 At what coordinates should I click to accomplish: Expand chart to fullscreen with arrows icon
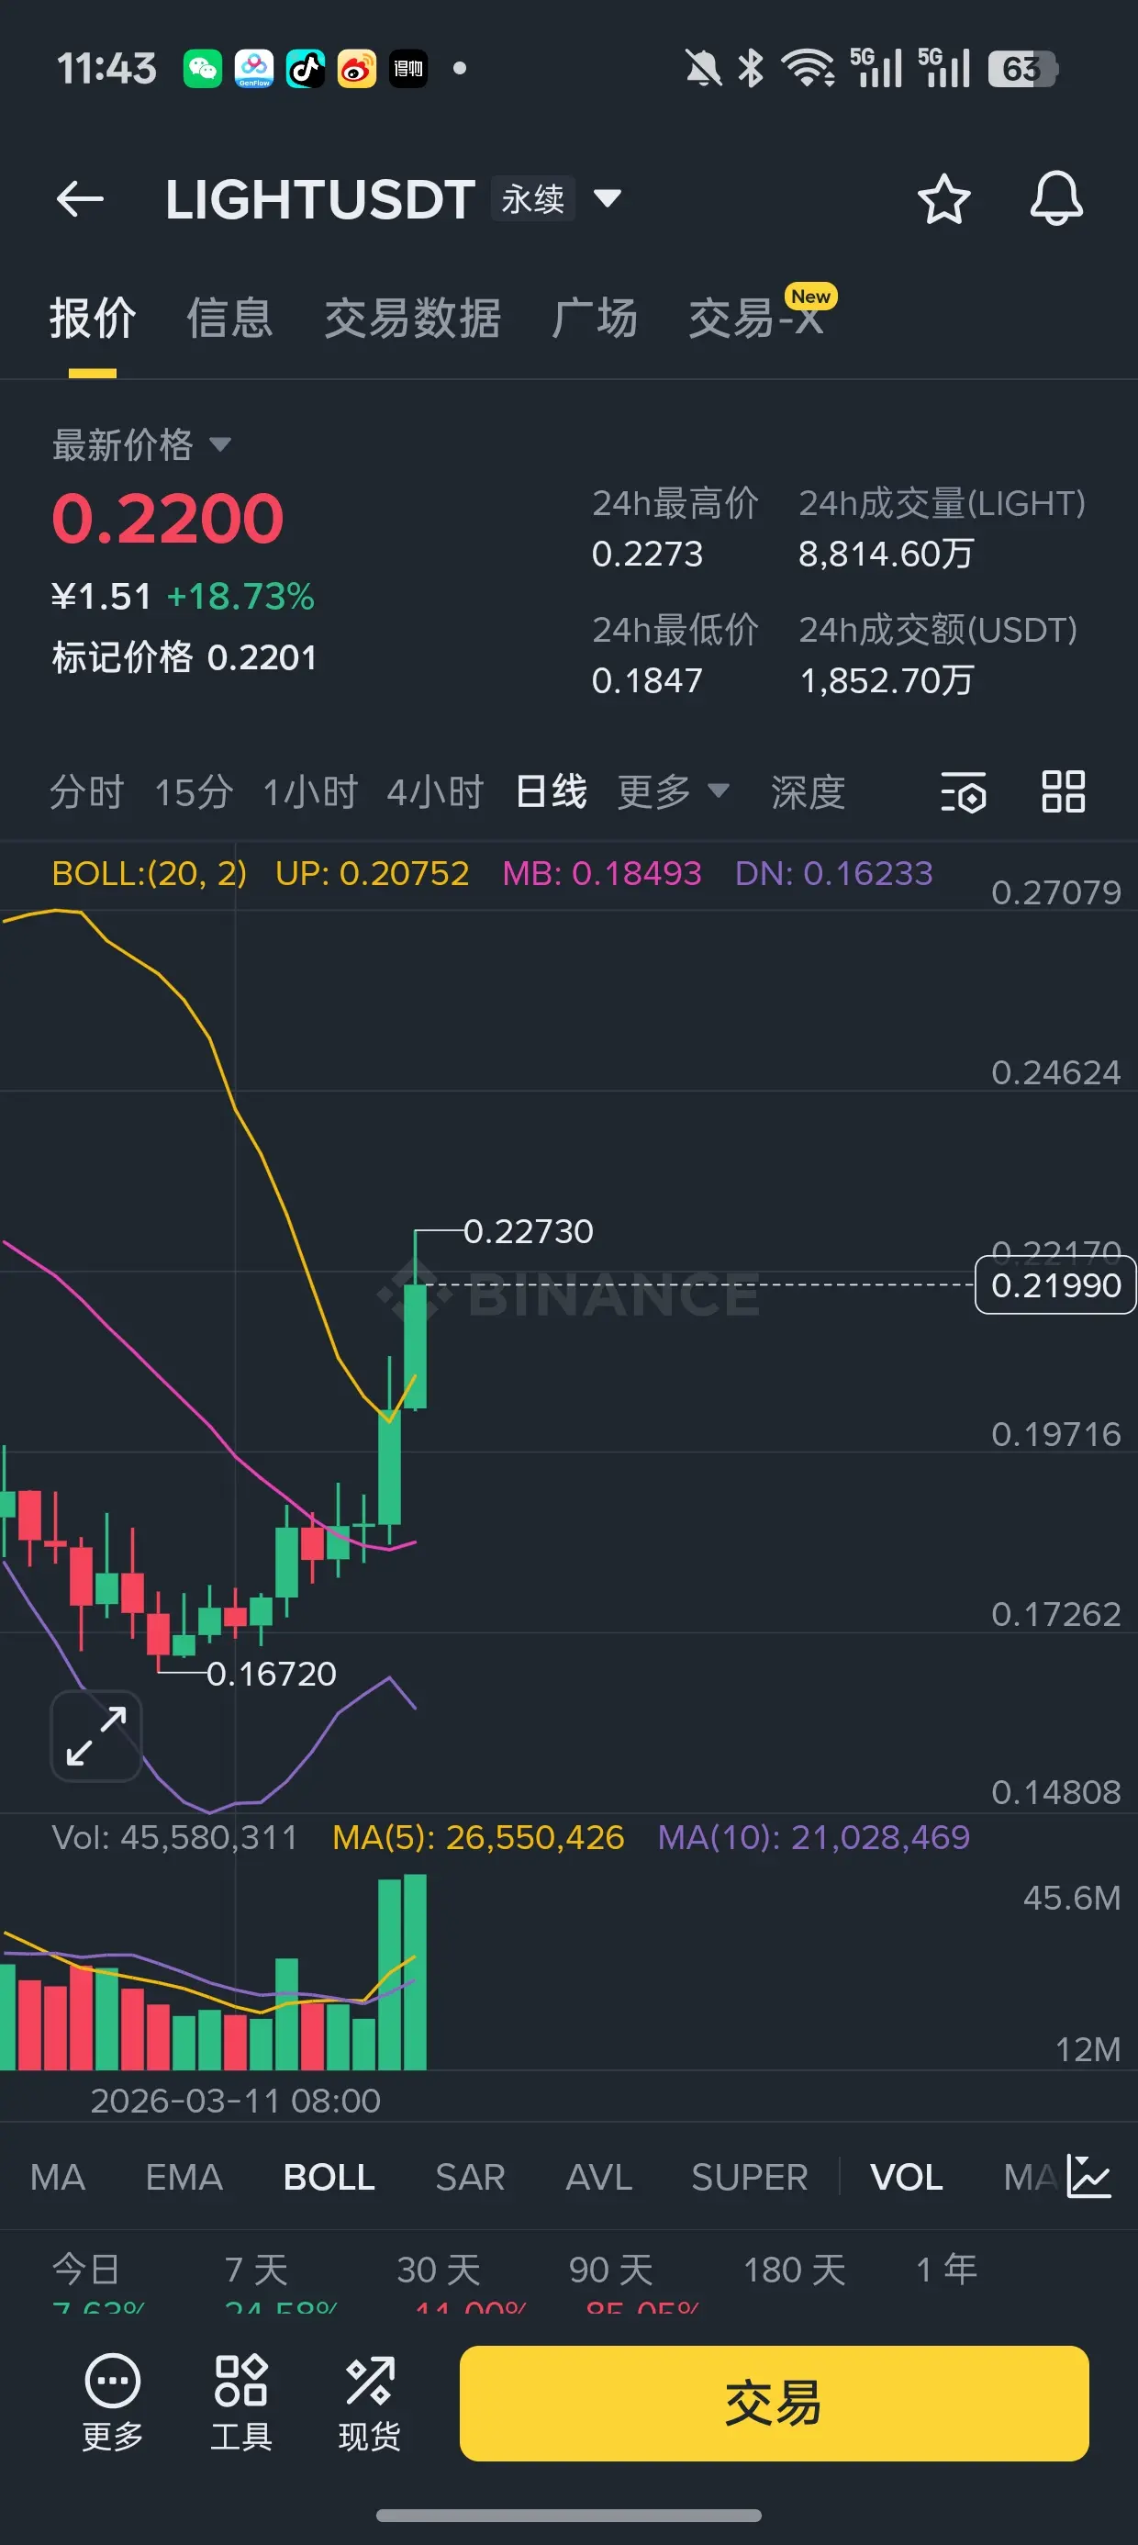click(x=95, y=1736)
